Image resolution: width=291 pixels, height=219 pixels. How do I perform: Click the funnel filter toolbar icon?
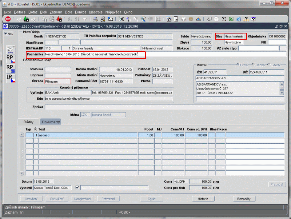84,19
